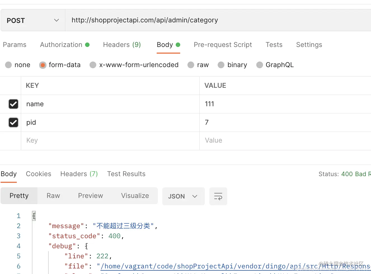Click the 400 Bad status text
This screenshot has width=371, height=274.
coord(356,174)
